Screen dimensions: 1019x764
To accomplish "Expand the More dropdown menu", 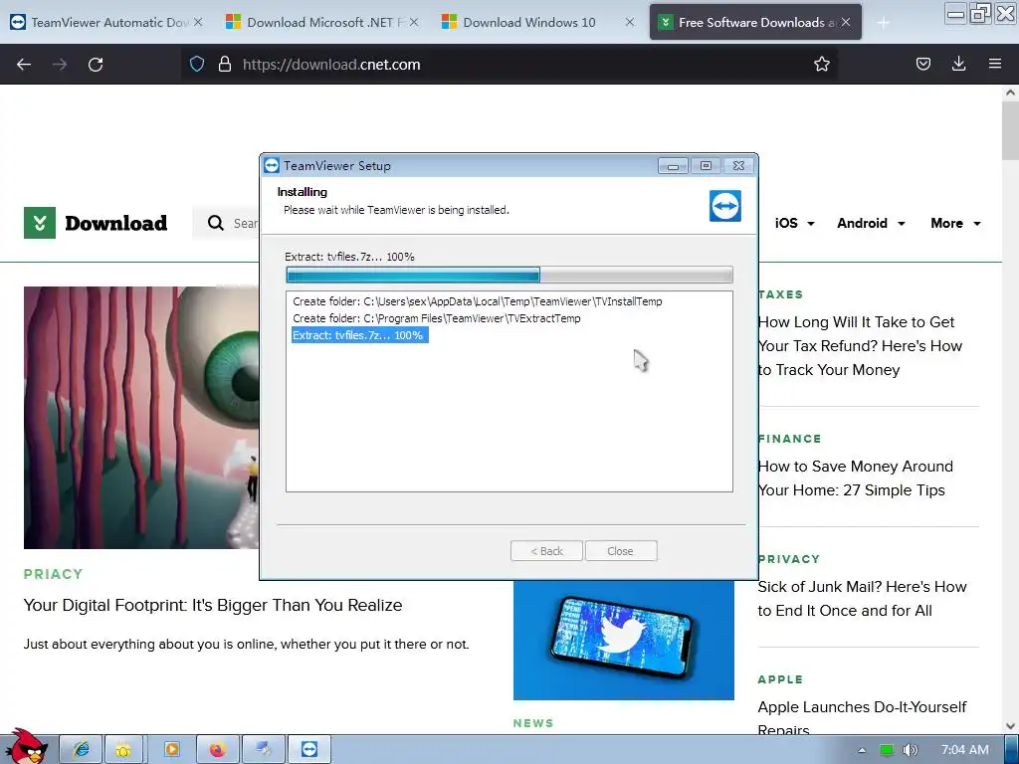I will click(955, 223).
